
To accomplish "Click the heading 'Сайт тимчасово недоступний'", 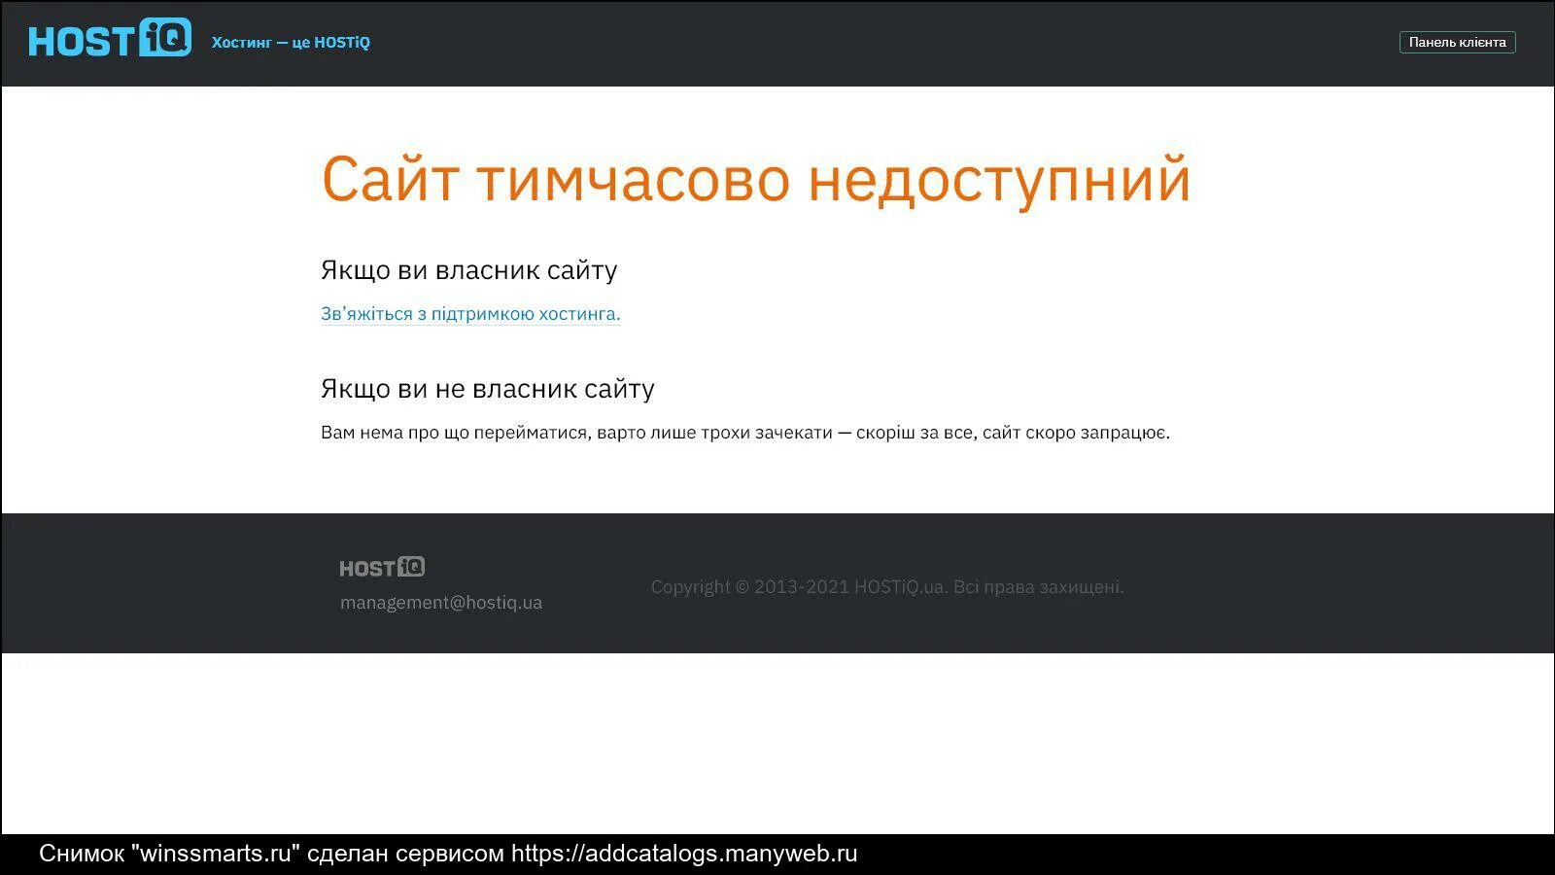I will [x=756, y=180].
